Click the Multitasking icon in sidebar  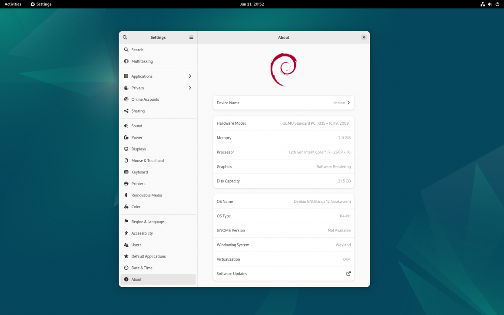click(126, 61)
